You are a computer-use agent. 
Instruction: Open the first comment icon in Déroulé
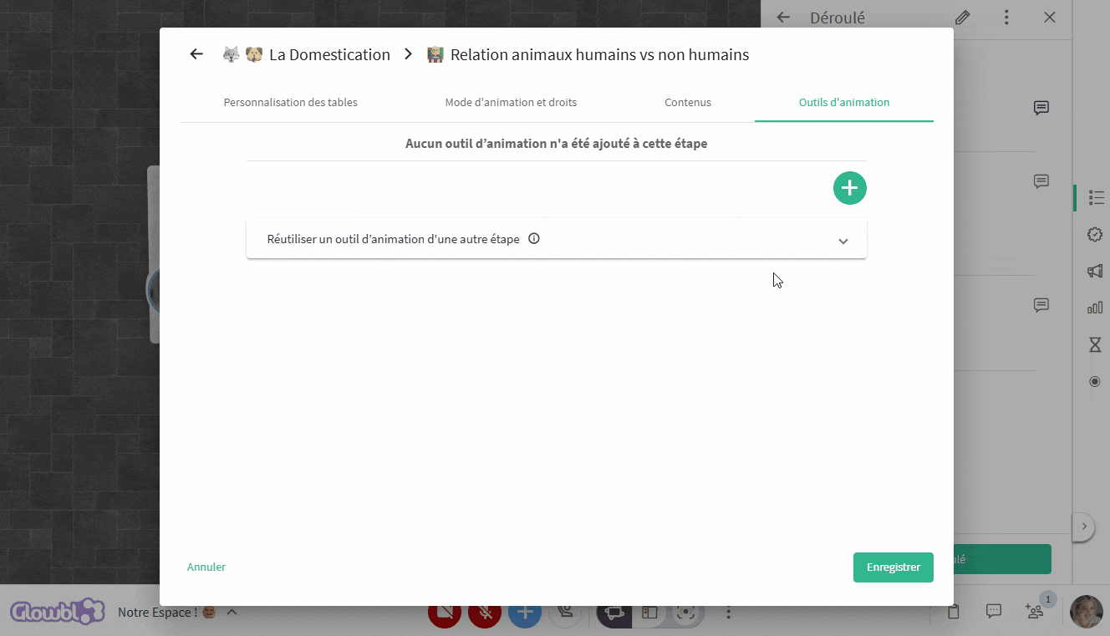(x=1041, y=108)
